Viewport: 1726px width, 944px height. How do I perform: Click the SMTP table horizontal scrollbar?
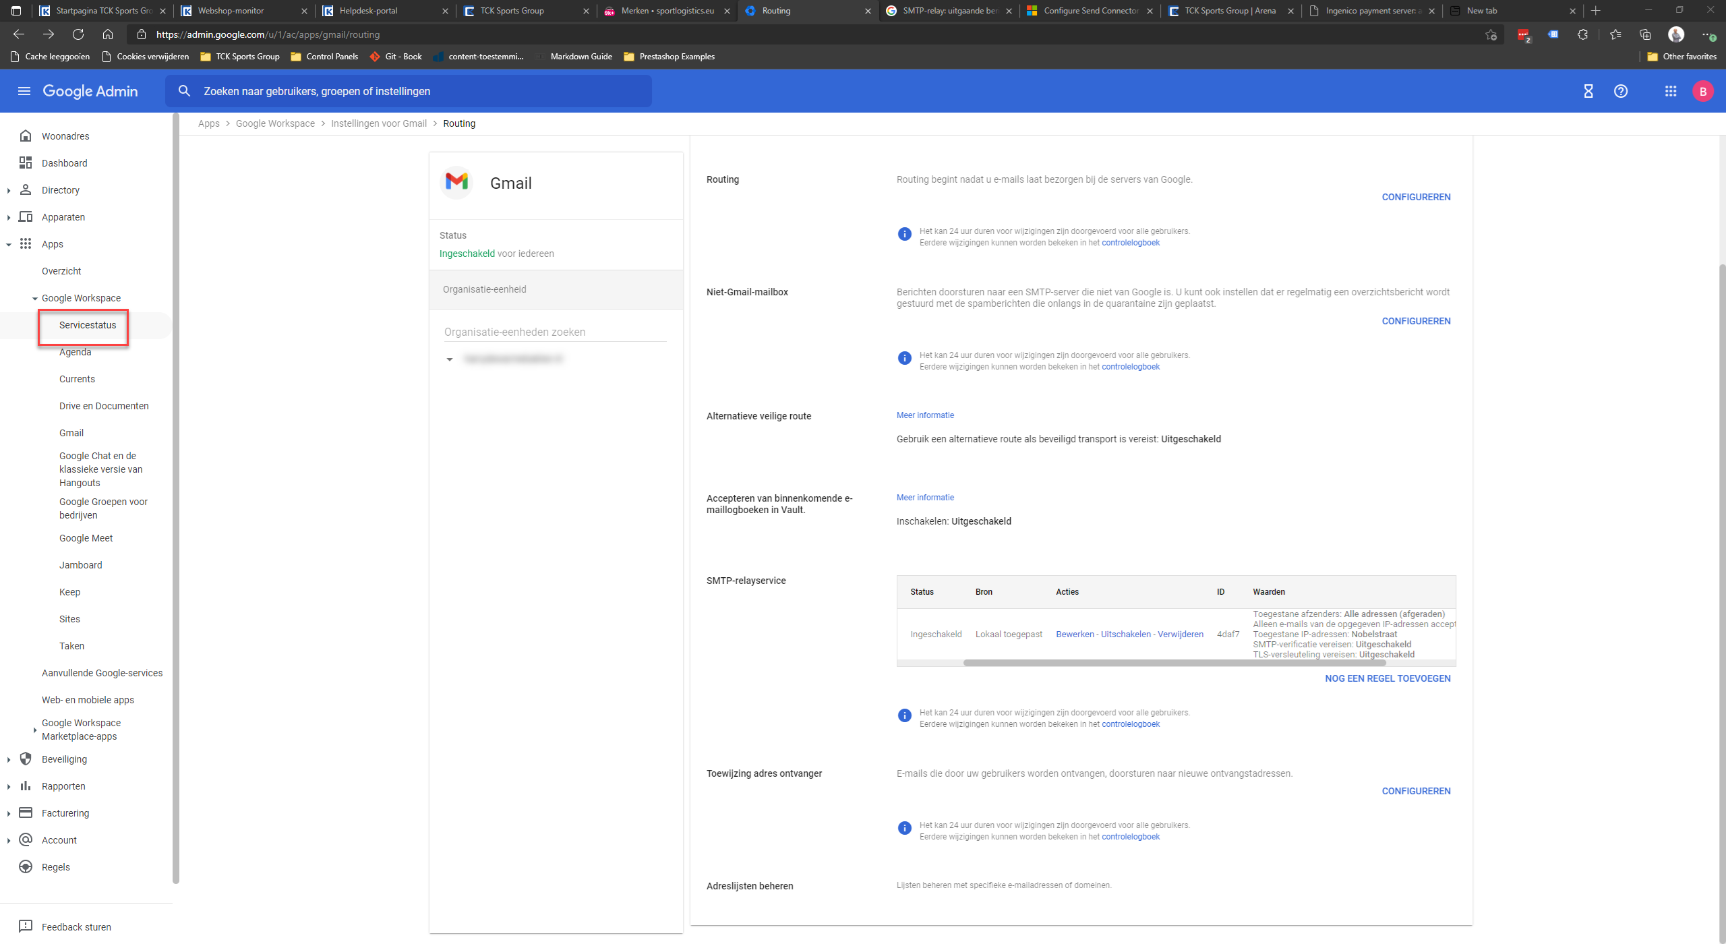pos(1173,663)
